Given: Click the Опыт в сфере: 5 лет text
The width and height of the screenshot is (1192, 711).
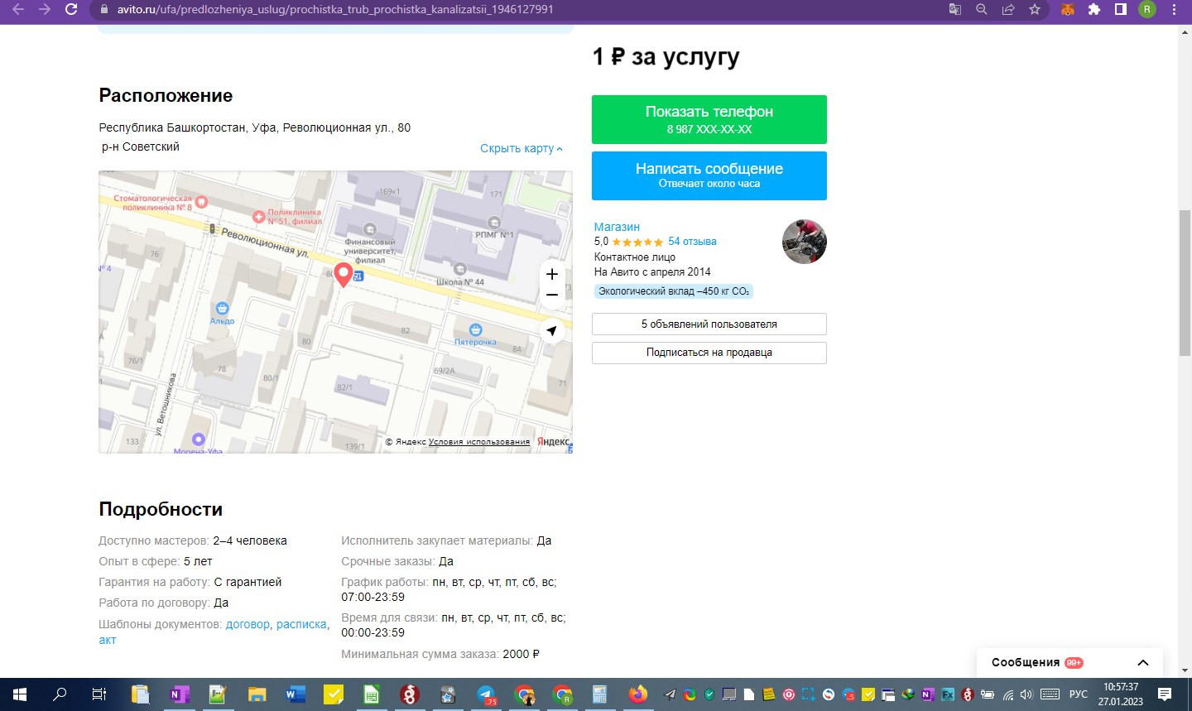Looking at the screenshot, I should pos(156,561).
